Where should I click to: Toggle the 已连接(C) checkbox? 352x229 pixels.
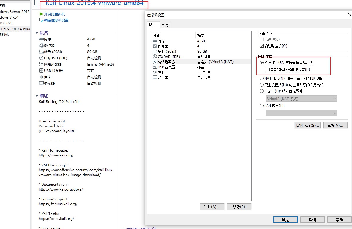(262, 40)
